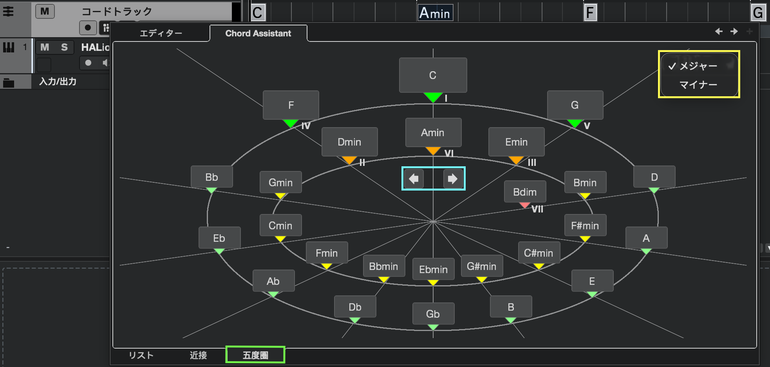Click the mixer sliders icon at top left
The width and height of the screenshot is (770, 367).
pyautogui.click(x=8, y=11)
